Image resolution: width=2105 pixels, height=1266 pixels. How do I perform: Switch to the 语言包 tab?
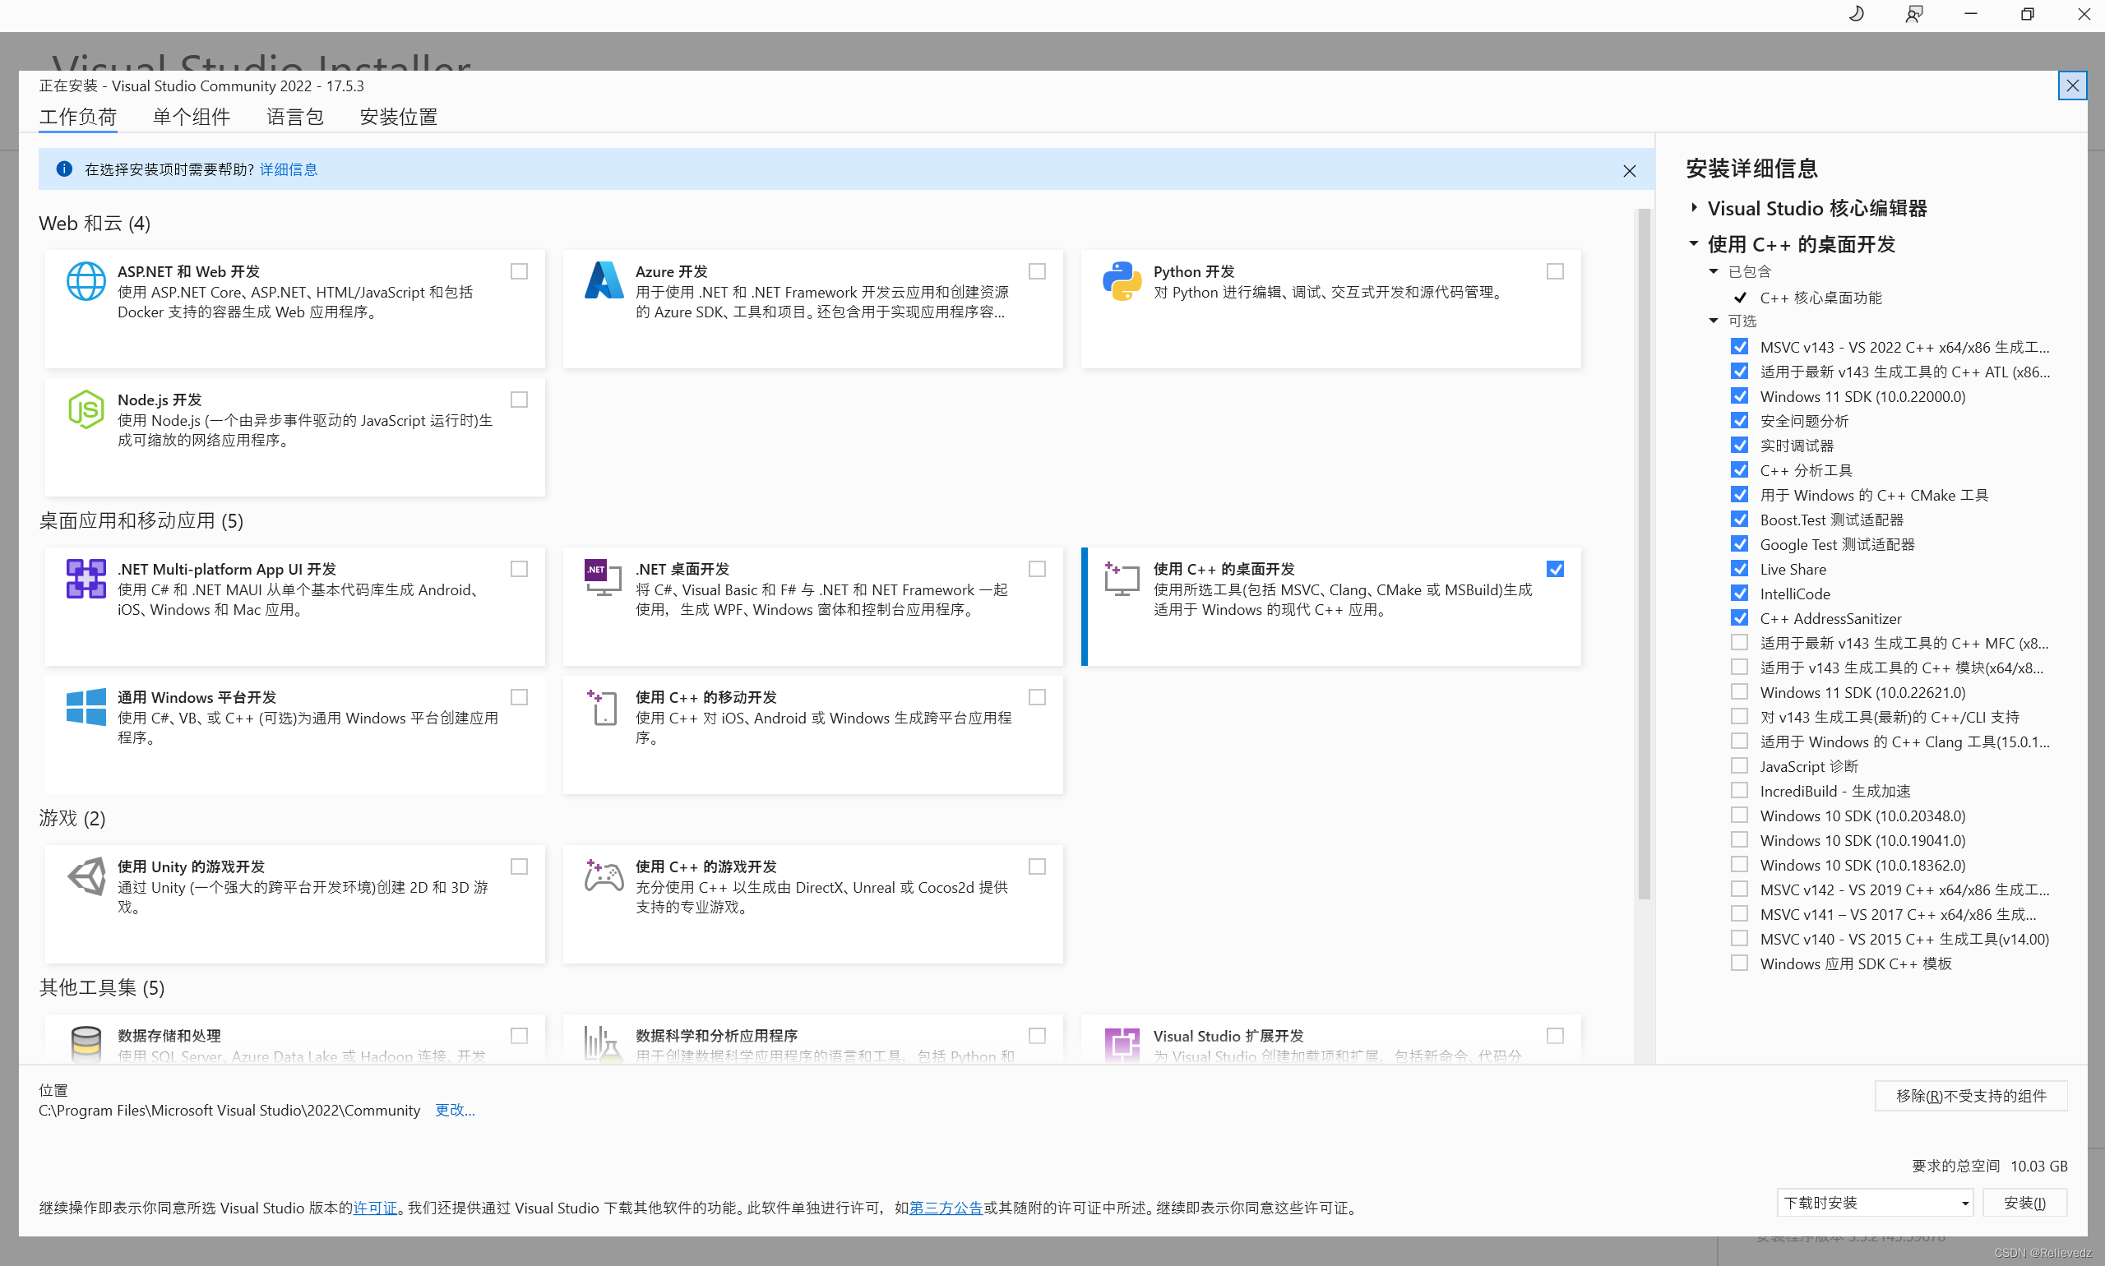(294, 117)
